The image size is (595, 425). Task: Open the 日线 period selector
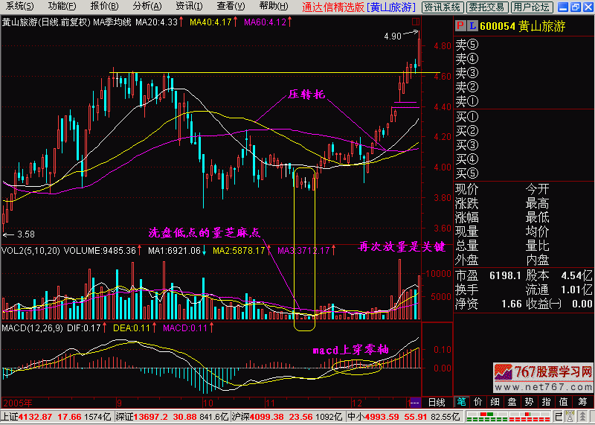(x=437, y=402)
